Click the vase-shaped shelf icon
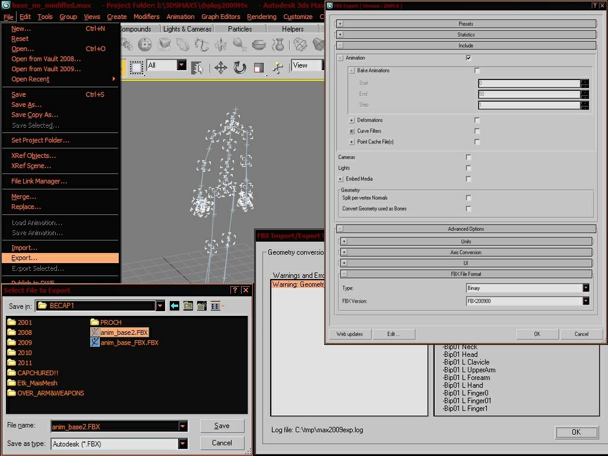The height and width of the screenshot is (456, 608). click(x=278, y=45)
